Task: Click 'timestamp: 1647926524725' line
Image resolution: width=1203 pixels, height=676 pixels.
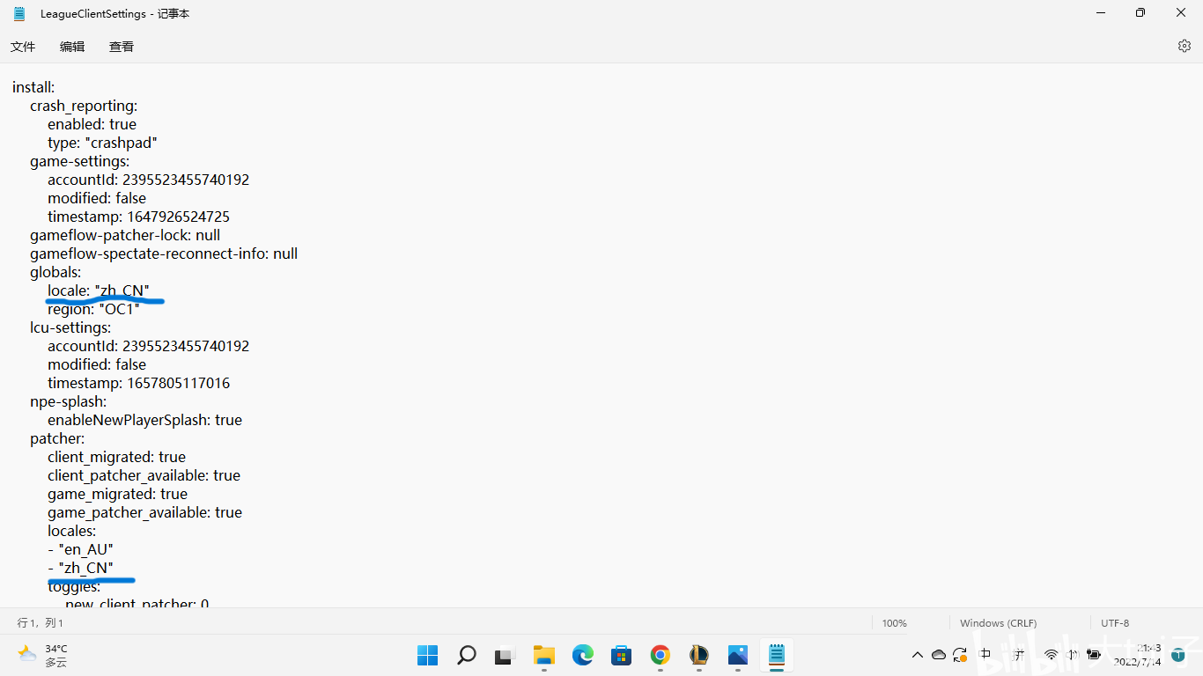Action: 138,217
